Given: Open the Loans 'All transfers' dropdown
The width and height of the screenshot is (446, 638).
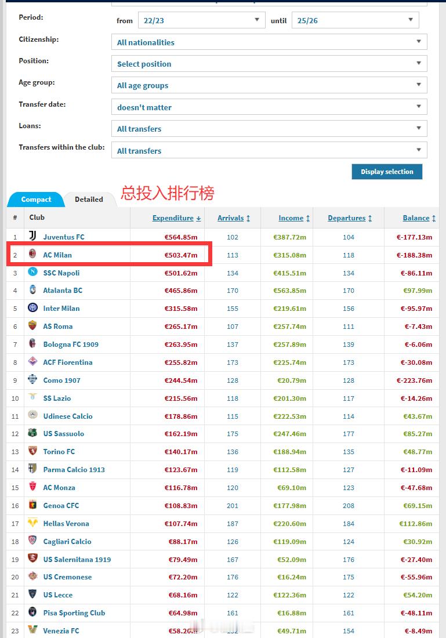Looking at the screenshot, I should tap(269, 129).
